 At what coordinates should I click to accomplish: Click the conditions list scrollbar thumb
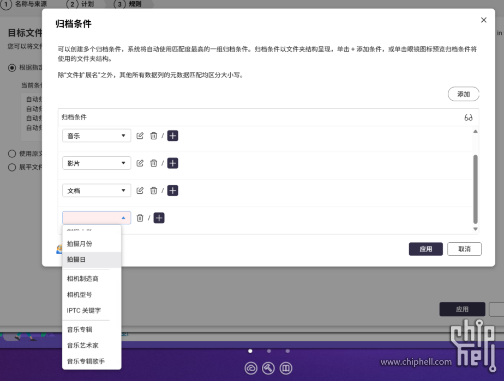coord(476,189)
